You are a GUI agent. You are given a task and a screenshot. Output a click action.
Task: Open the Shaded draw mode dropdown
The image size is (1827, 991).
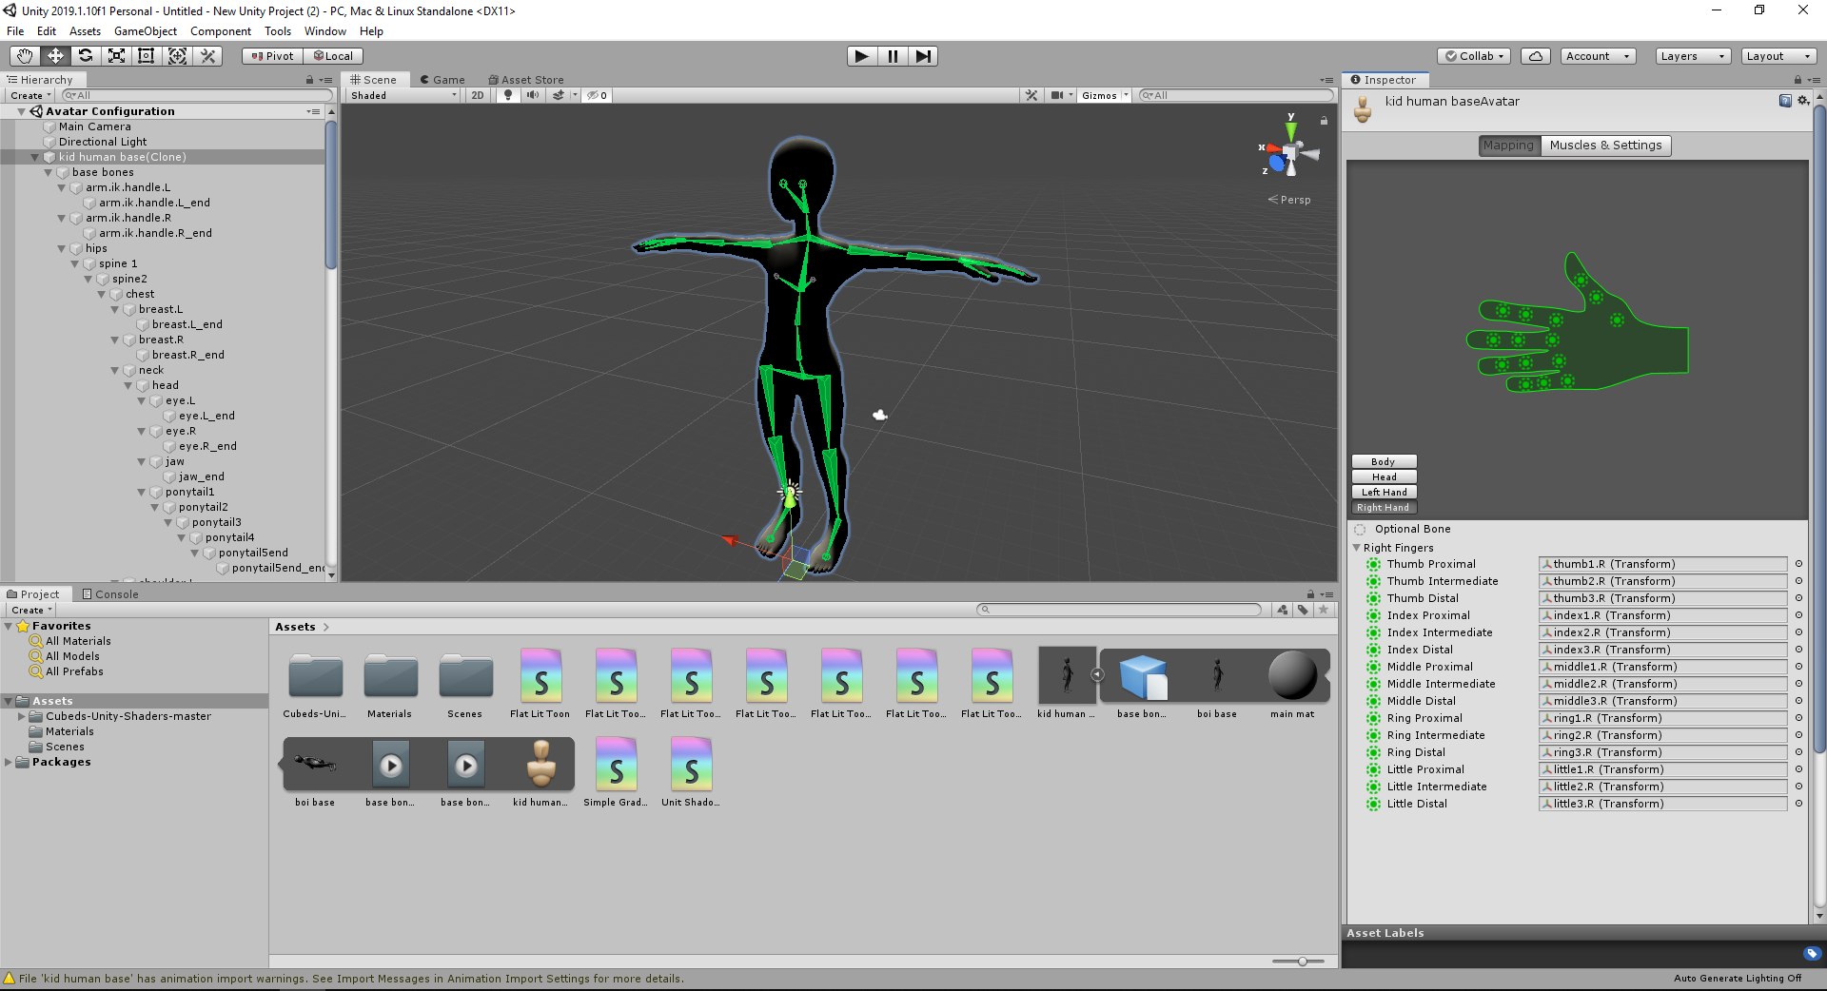click(403, 95)
